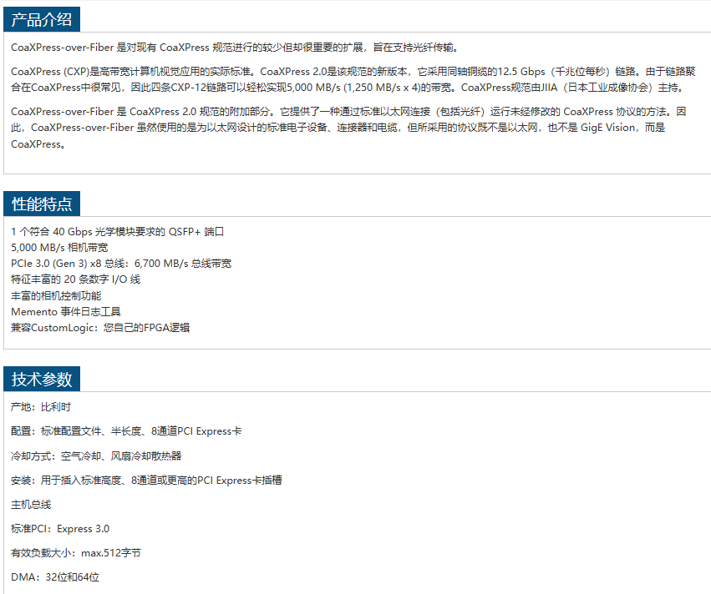The width and height of the screenshot is (711, 594).
Task: Click the 40 Gbps QSFP+ 端口 feature line
Action: click(x=118, y=231)
